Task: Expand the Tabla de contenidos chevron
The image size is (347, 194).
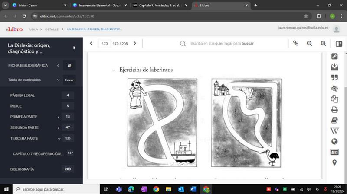Action: point(58,80)
